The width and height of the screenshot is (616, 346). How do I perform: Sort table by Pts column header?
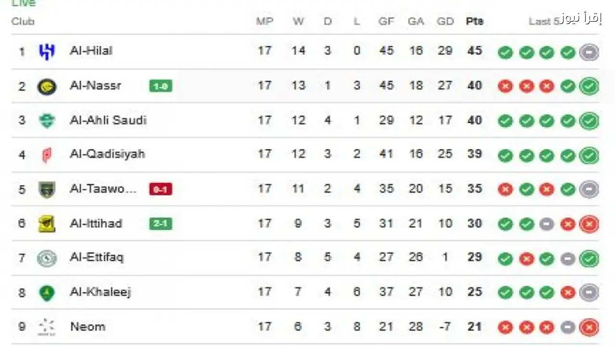[x=475, y=22]
